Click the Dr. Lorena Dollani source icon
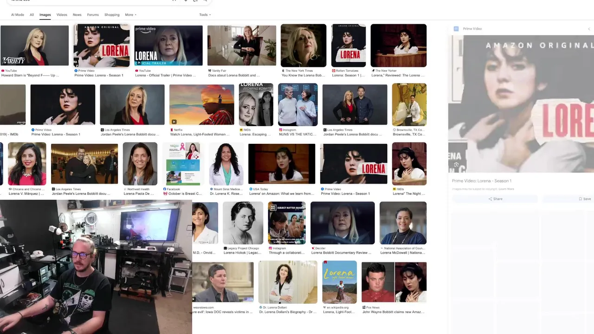 pyautogui.click(x=261, y=308)
